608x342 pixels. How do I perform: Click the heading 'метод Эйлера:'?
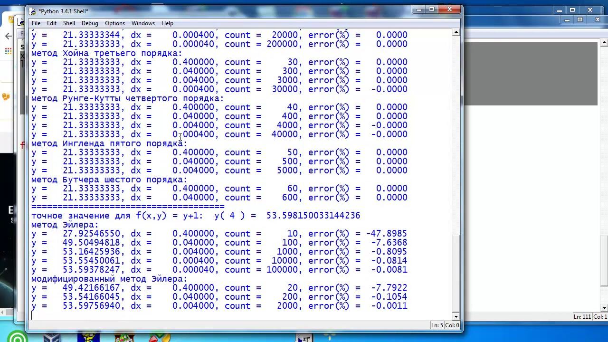pos(65,225)
